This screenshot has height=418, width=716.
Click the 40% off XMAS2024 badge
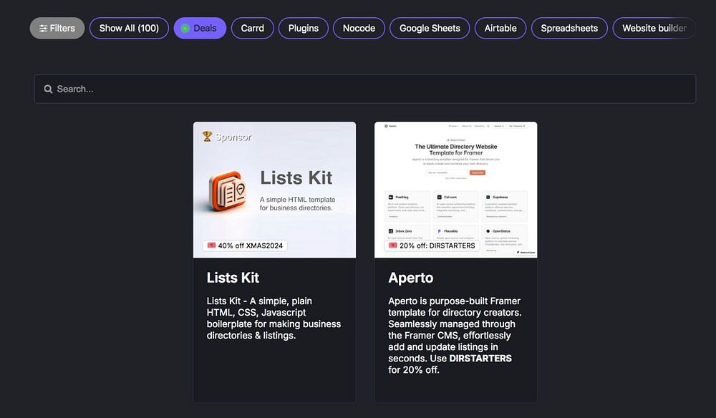(x=245, y=246)
